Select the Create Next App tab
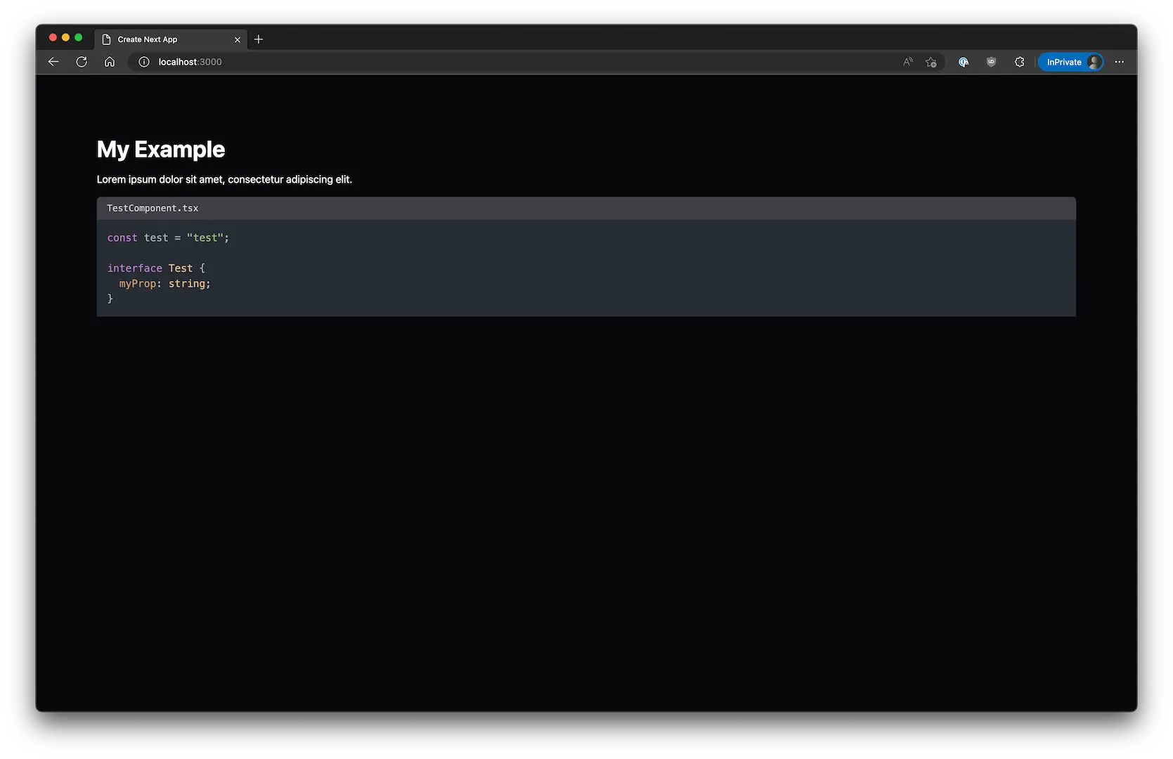This screenshot has height=759, width=1173. coord(171,39)
